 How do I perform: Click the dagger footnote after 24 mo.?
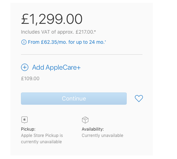click(x=105, y=41)
